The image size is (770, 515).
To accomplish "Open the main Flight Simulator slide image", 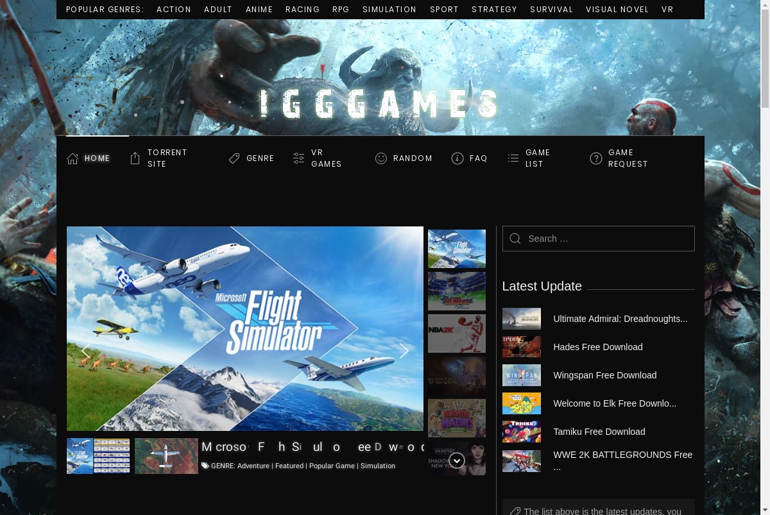I will pyautogui.click(x=245, y=328).
